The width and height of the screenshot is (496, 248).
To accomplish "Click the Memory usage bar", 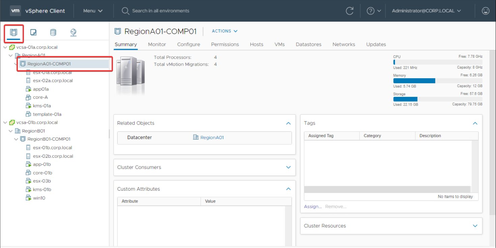I will (x=438, y=81).
